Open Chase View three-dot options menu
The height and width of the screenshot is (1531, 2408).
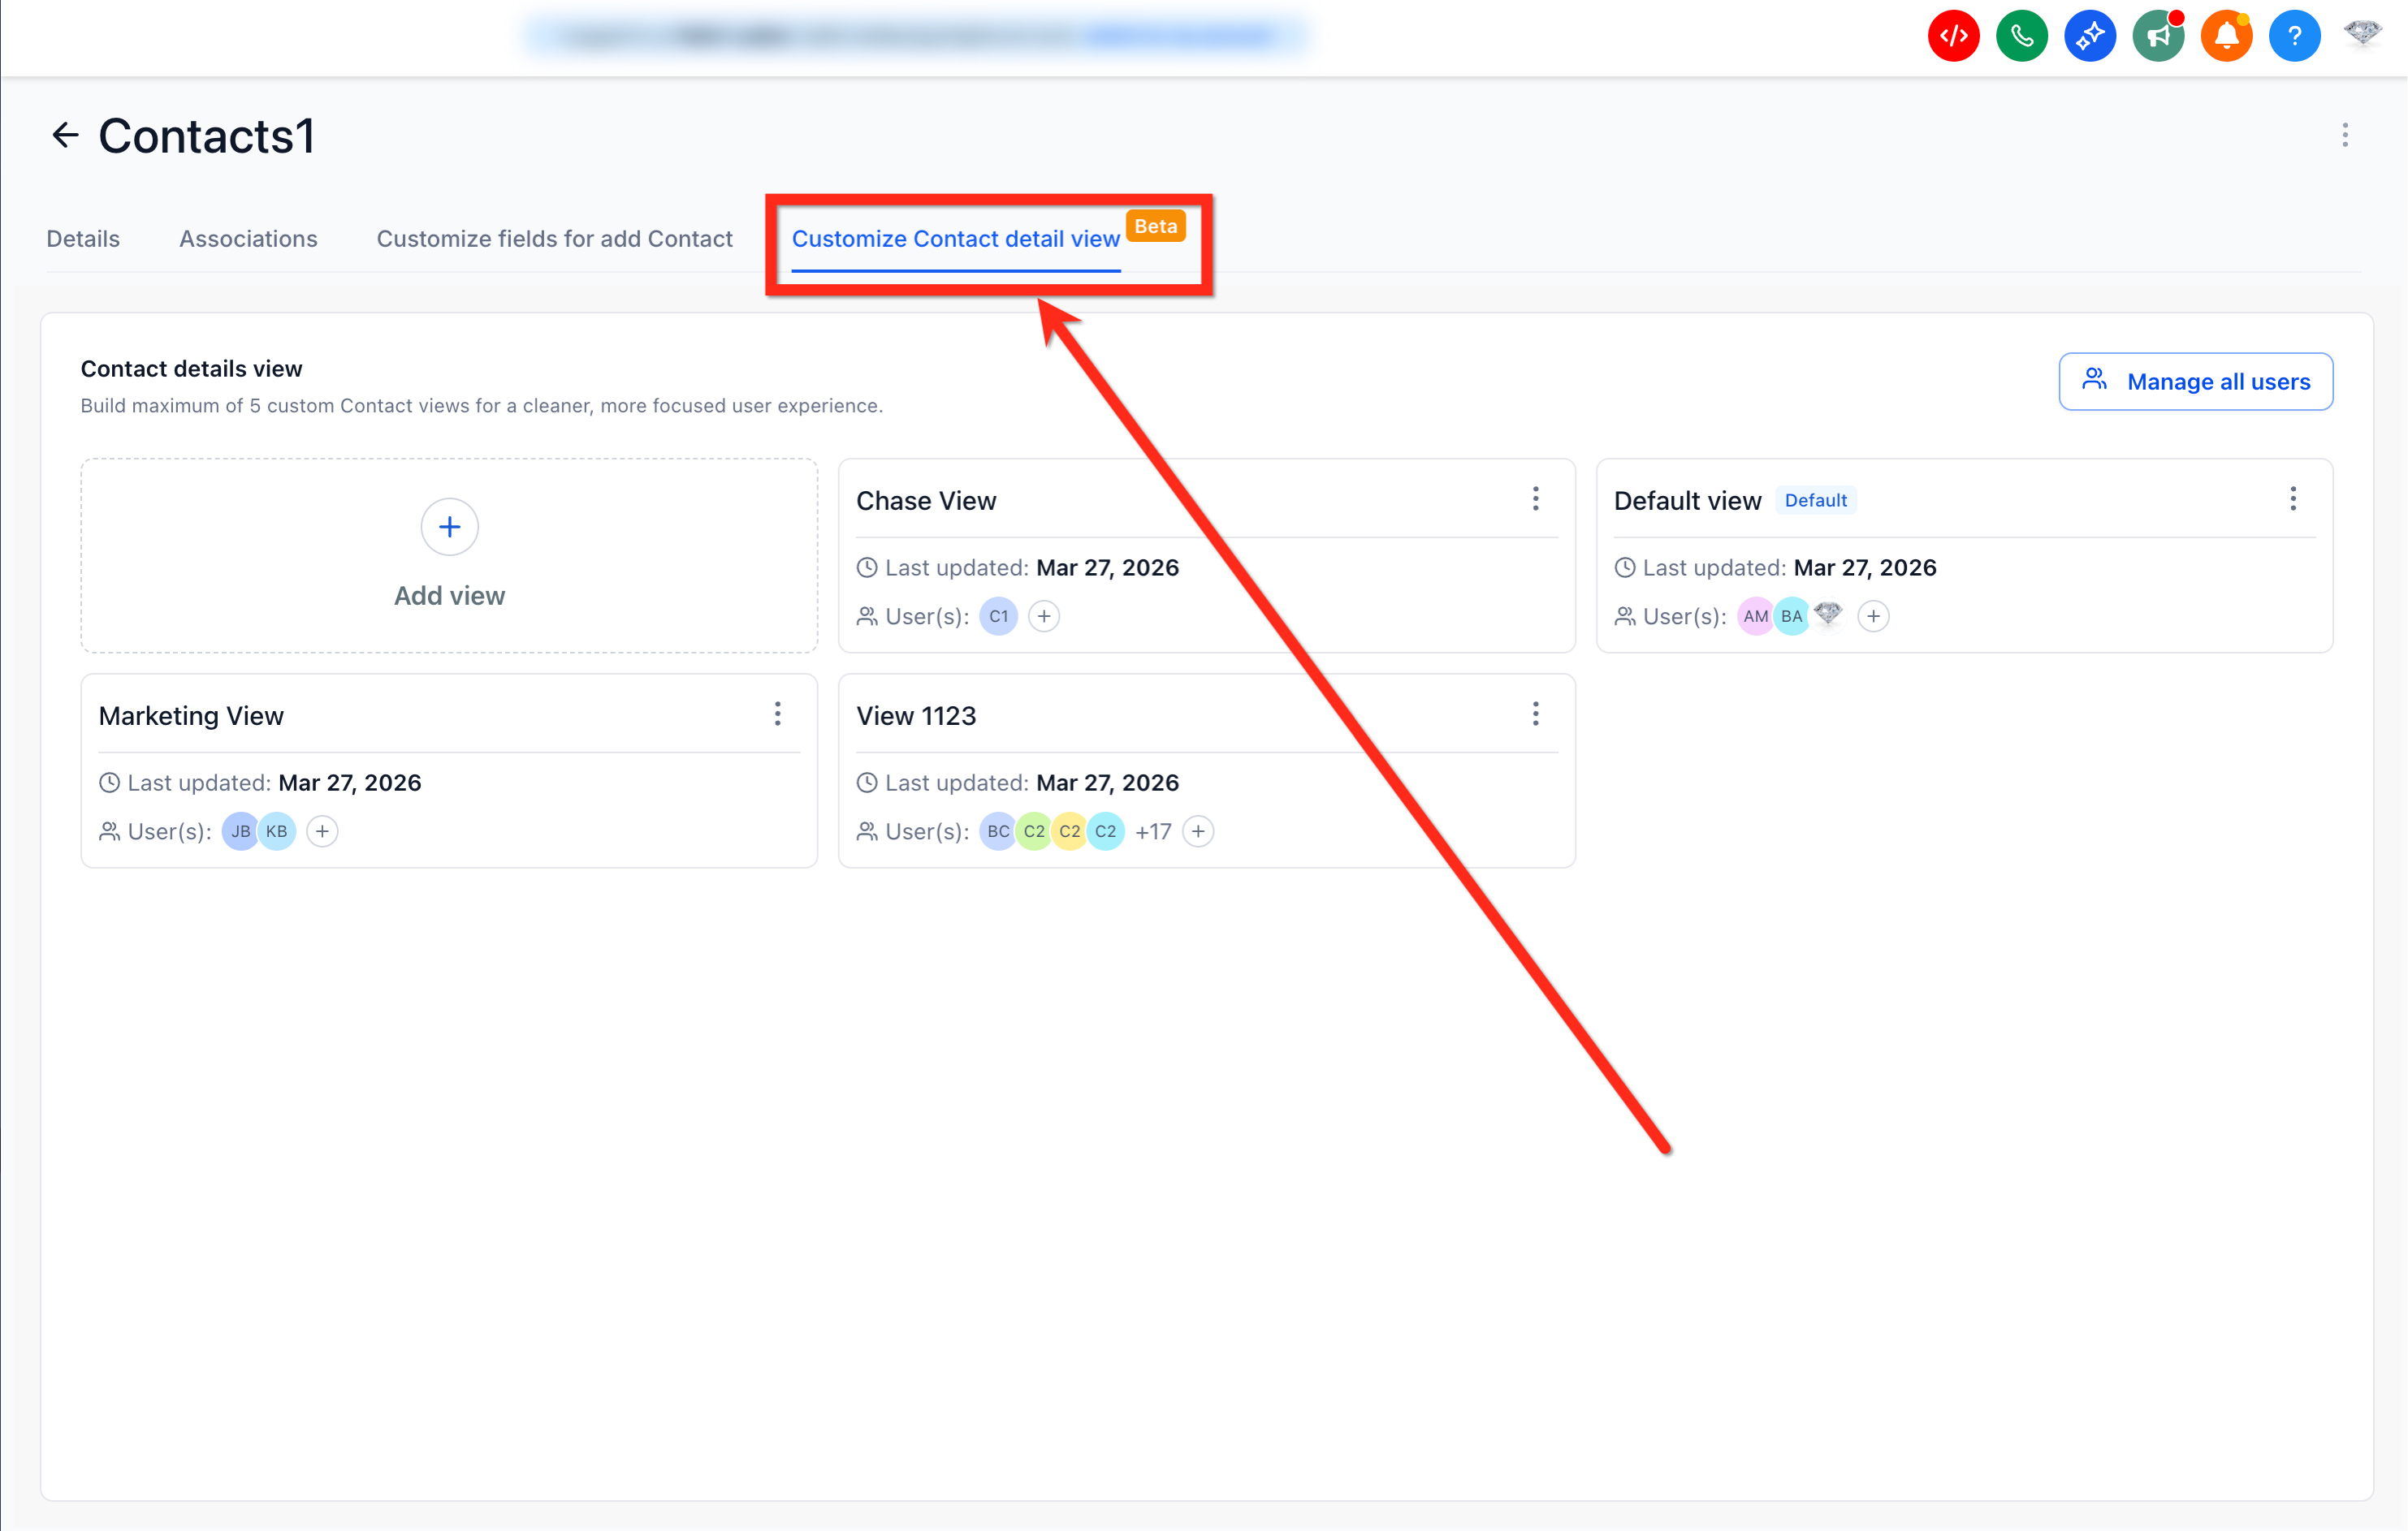click(1535, 498)
